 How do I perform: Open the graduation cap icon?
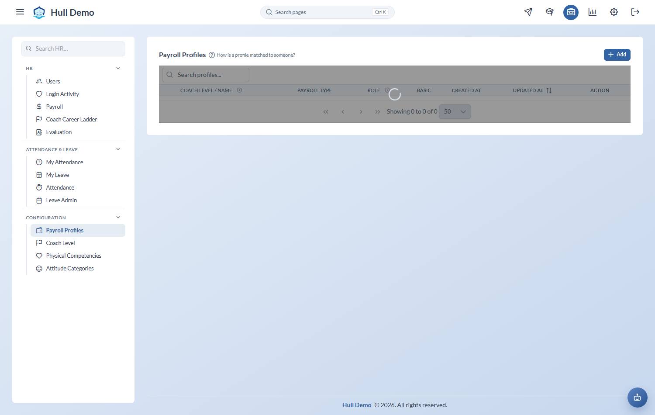[550, 12]
